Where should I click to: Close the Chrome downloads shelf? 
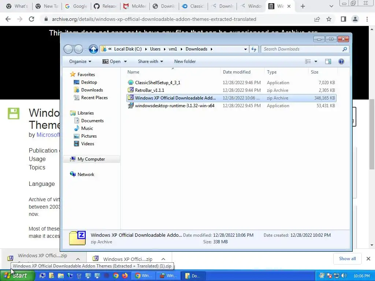pos(368,259)
